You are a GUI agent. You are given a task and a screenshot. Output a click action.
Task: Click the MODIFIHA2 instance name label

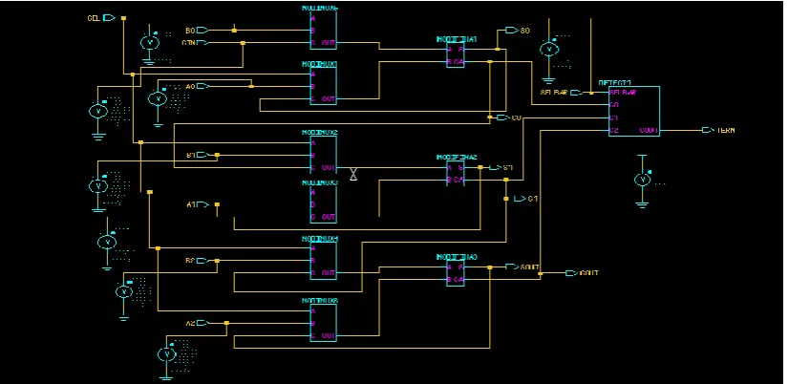coord(457,158)
